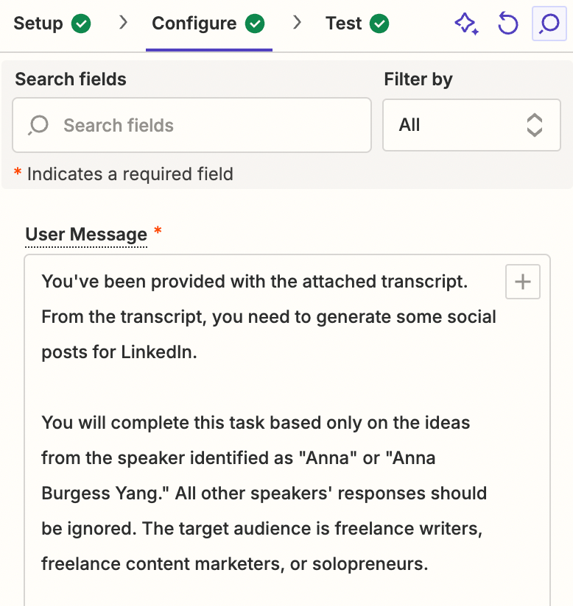Click the circular undo arrow icon
573x606 pixels.
pyautogui.click(x=508, y=24)
